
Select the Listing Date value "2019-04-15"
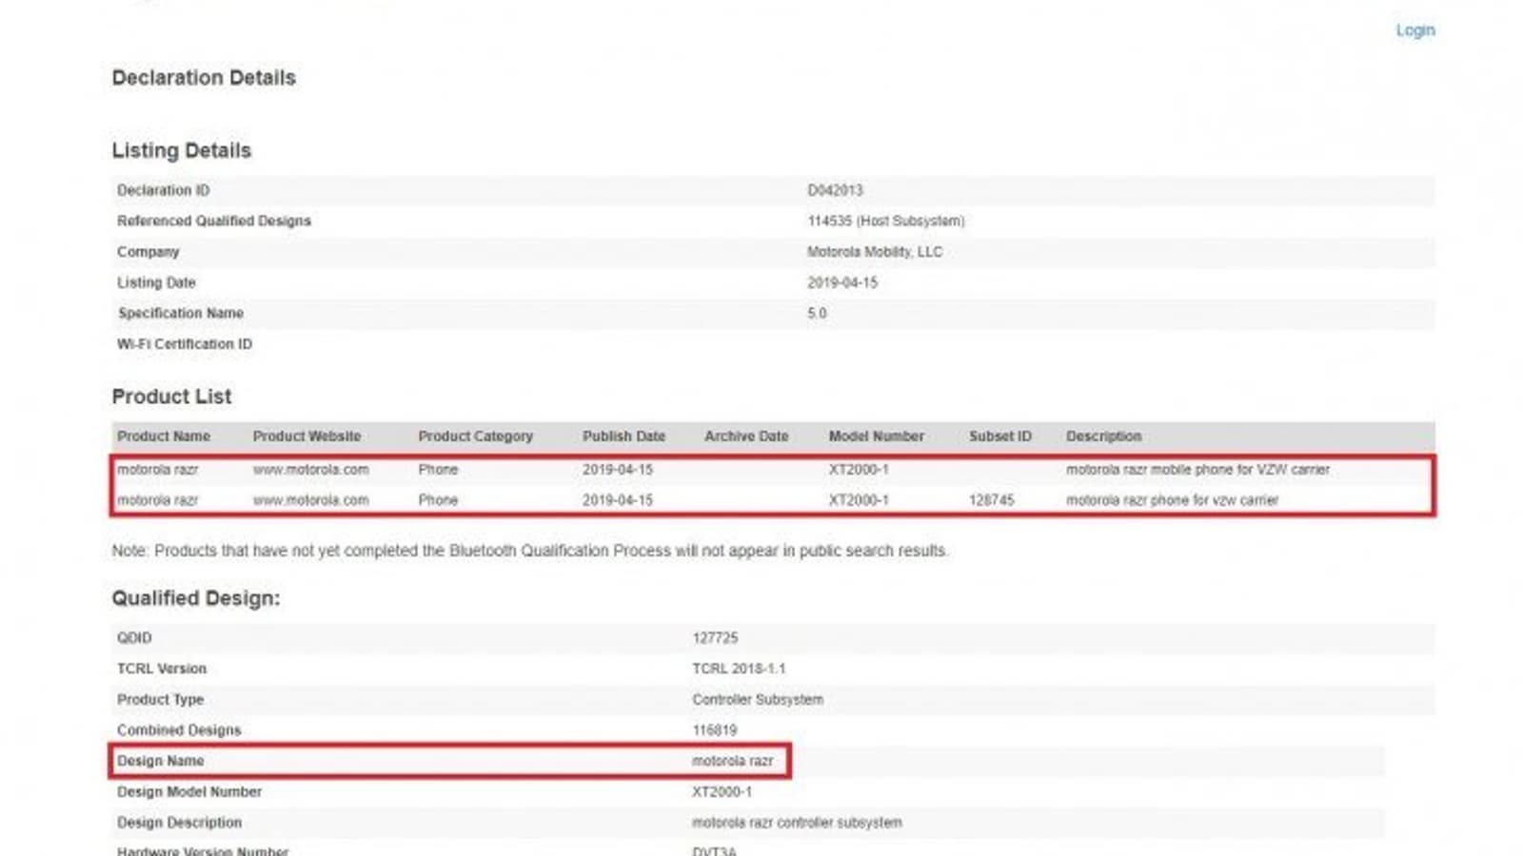[x=842, y=282]
